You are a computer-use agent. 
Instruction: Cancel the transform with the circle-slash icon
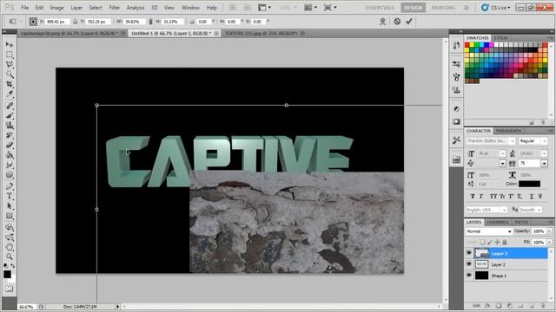397,22
